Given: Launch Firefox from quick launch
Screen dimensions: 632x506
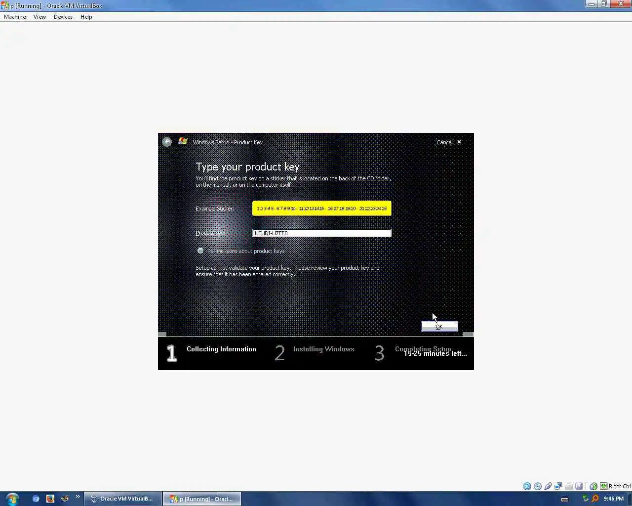Looking at the screenshot, I should [x=50, y=499].
